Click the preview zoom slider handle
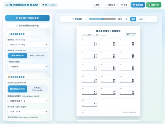 coord(102,19)
